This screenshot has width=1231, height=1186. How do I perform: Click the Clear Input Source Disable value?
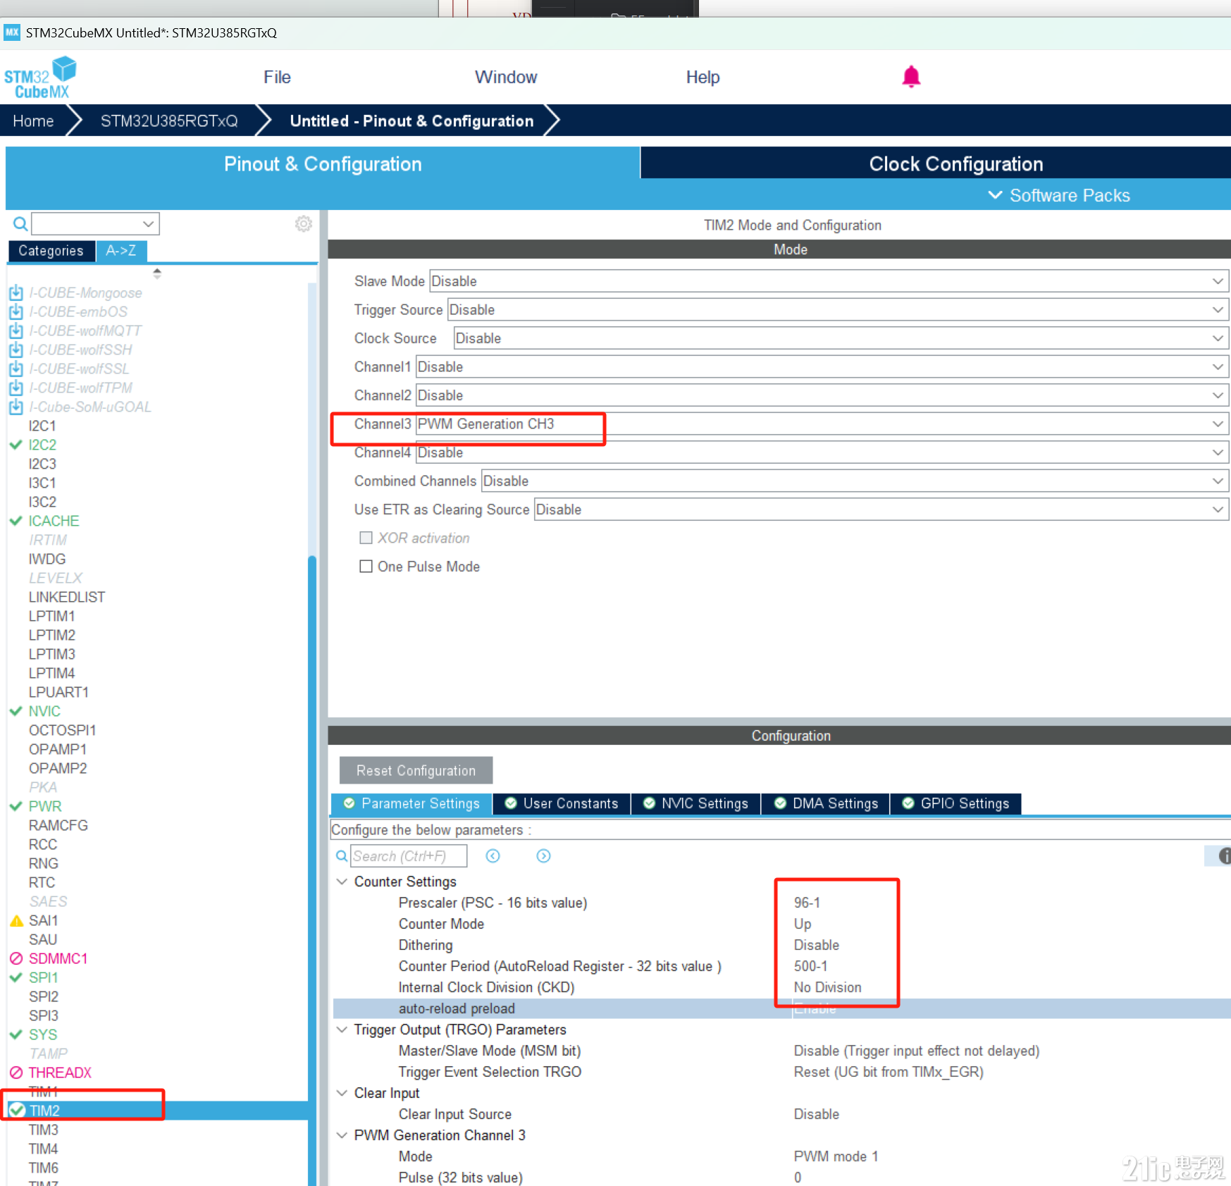(x=816, y=1114)
